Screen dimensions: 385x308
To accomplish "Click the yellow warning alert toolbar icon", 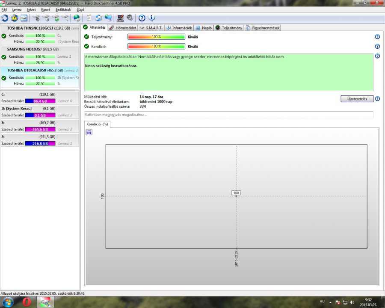I will (15, 18).
